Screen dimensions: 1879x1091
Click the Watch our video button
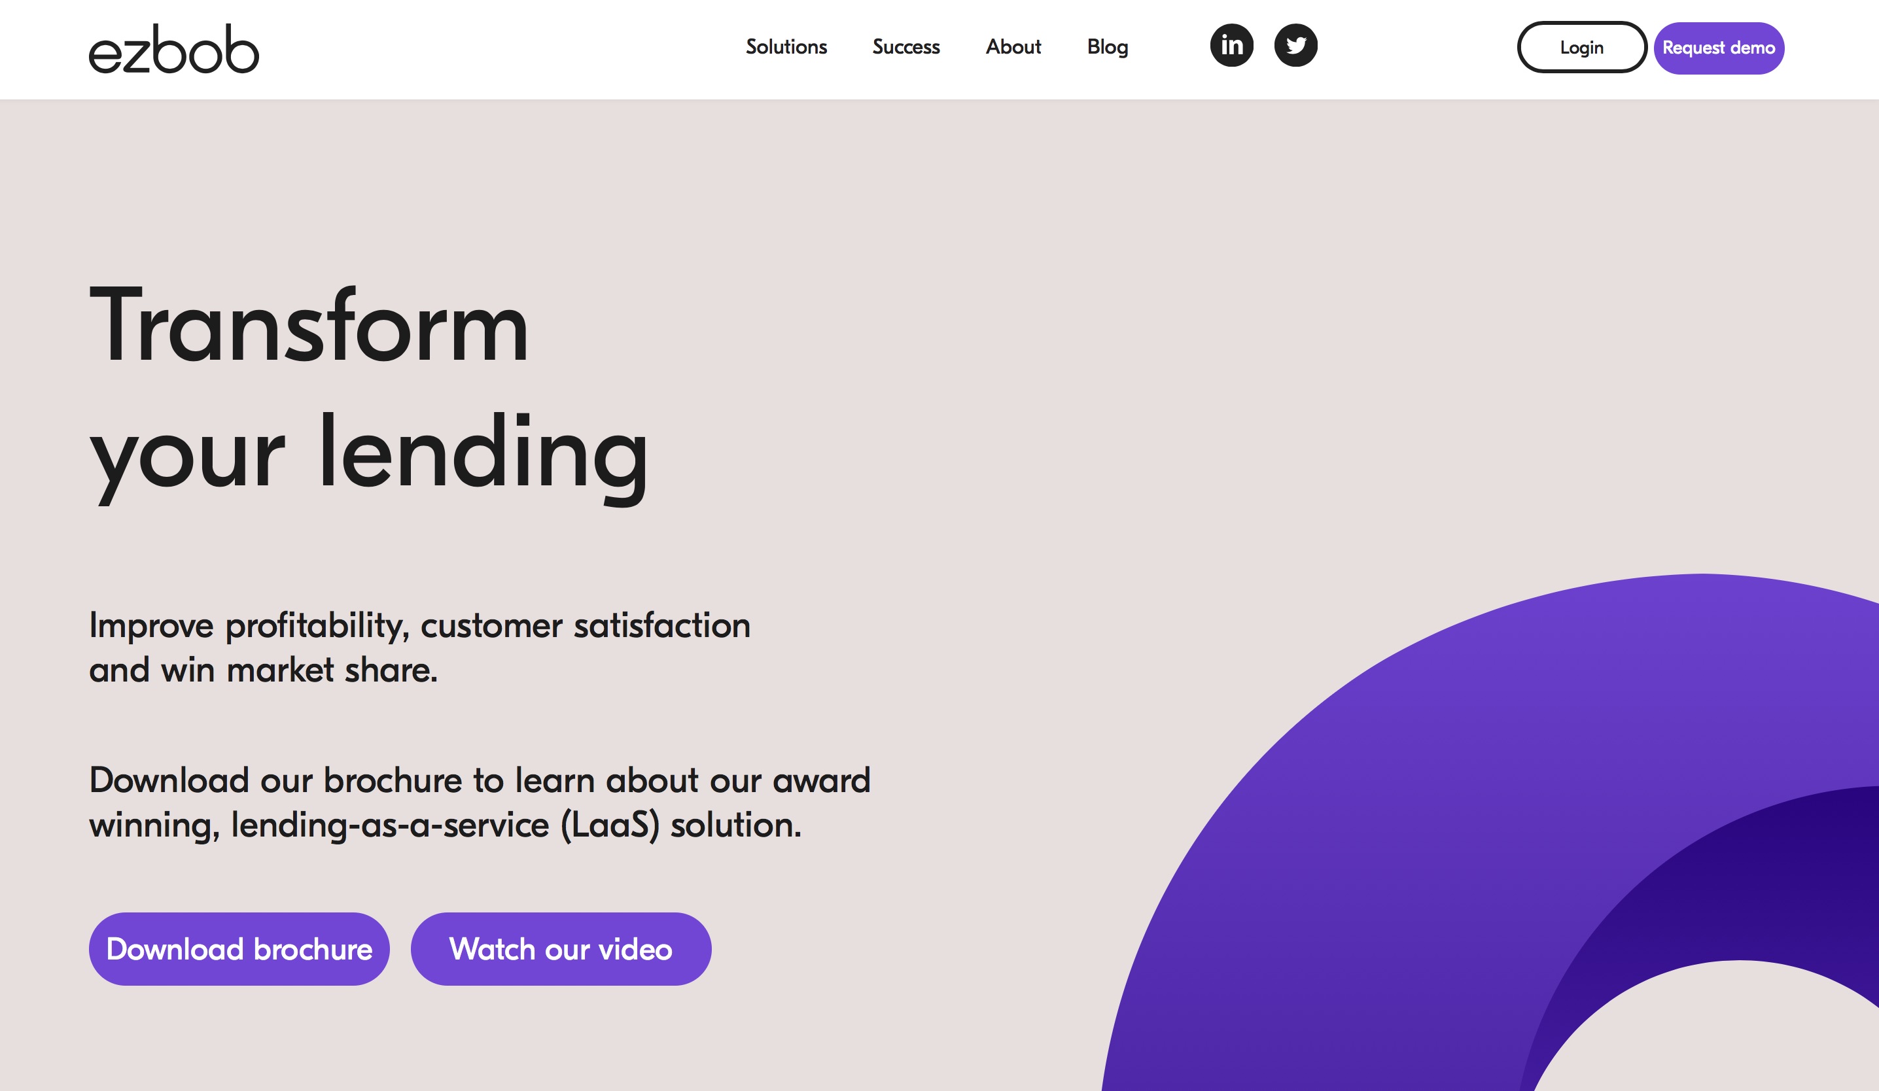point(561,948)
